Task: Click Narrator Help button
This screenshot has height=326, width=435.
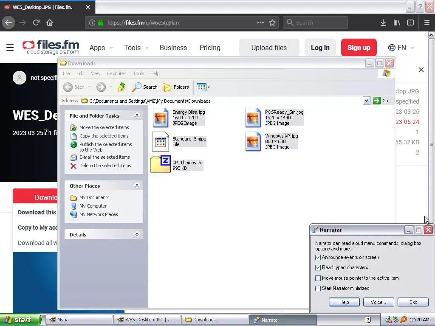Action: (344, 302)
